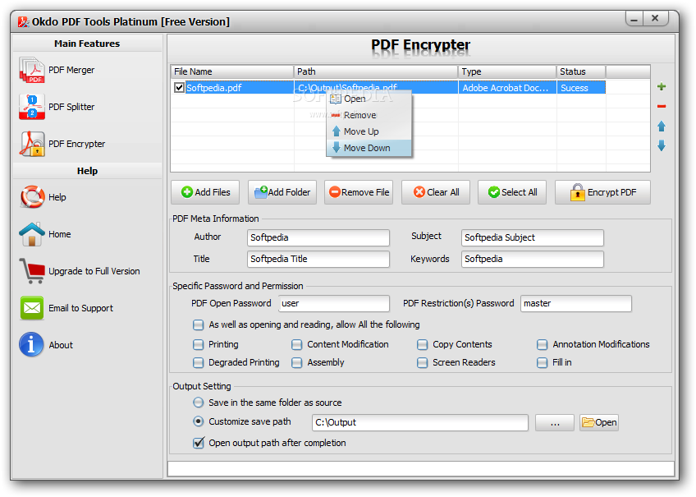Enable the Printing permission checkbox

pos(198,345)
